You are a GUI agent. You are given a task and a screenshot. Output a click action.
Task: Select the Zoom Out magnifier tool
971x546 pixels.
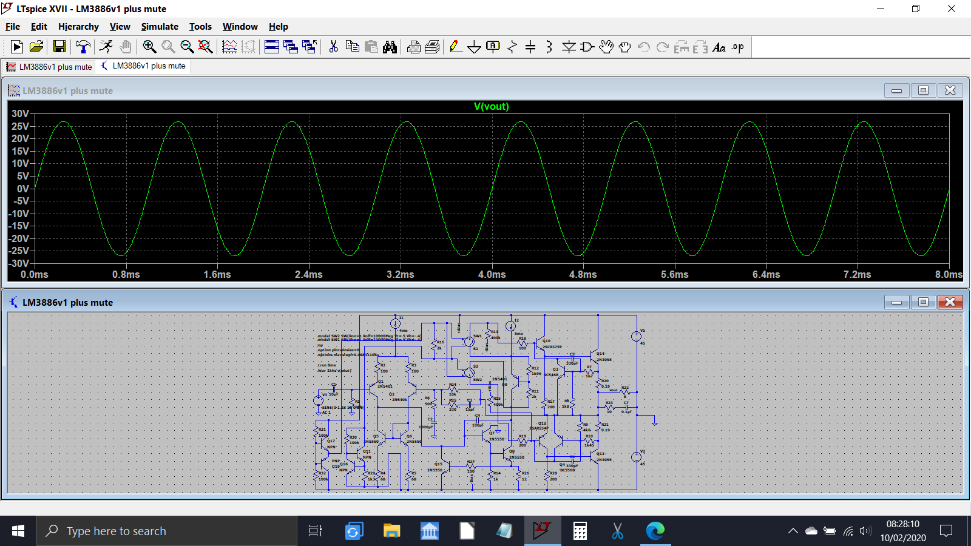pyautogui.click(x=187, y=47)
